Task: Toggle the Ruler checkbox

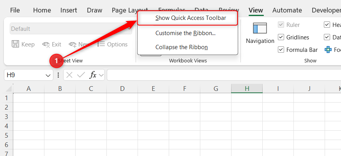Action: click(281, 25)
